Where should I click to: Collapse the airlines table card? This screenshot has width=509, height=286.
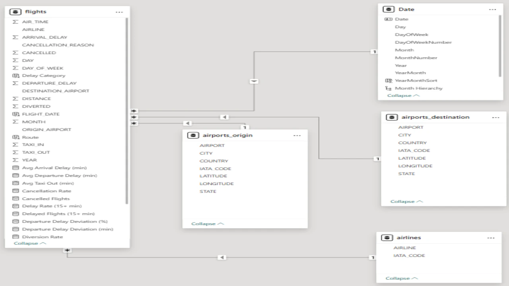point(402,278)
